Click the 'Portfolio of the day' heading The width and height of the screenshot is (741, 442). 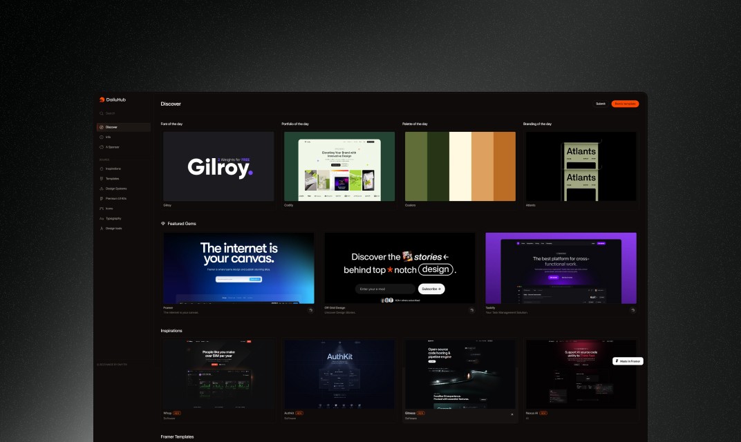[x=295, y=124]
